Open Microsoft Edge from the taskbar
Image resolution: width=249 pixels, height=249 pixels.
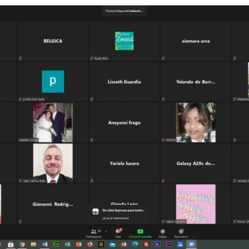point(135,245)
